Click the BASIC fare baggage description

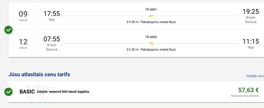pyautogui.click(x=63, y=92)
